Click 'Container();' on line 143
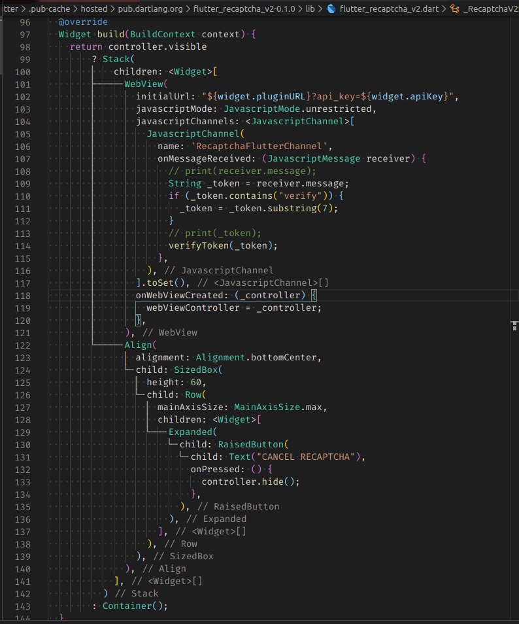 click(135, 606)
